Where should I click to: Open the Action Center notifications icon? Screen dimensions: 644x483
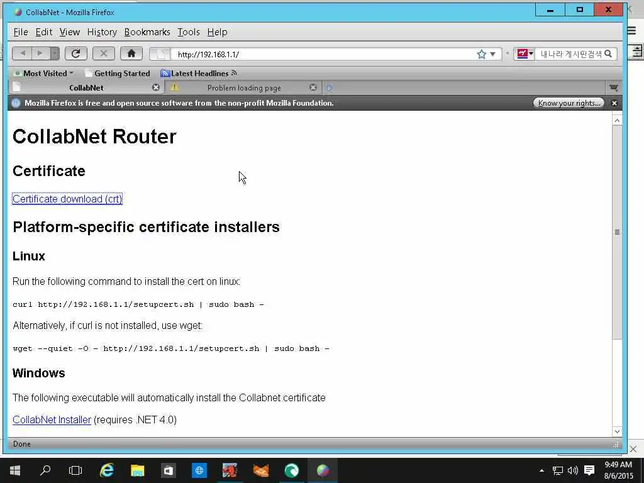click(x=589, y=470)
